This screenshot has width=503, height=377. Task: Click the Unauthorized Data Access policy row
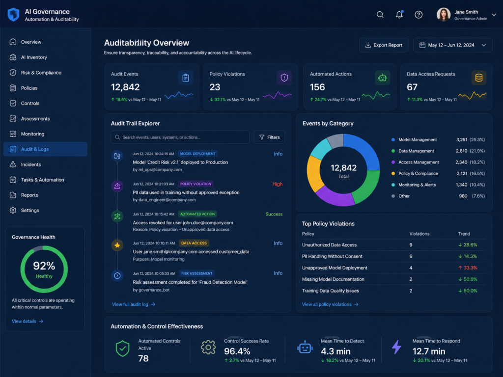[x=394, y=245]
